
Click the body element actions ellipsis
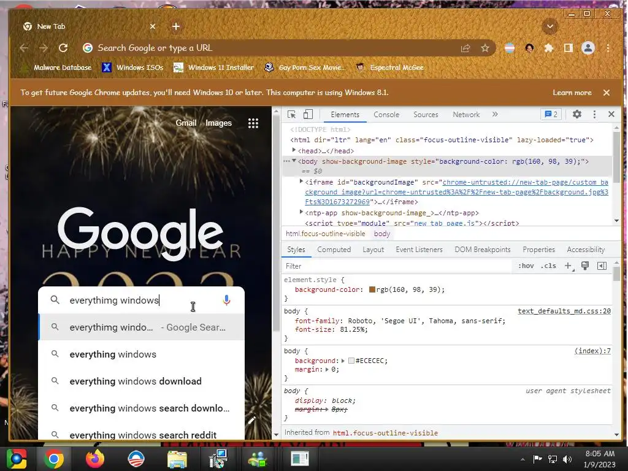(x=286, y=161)
